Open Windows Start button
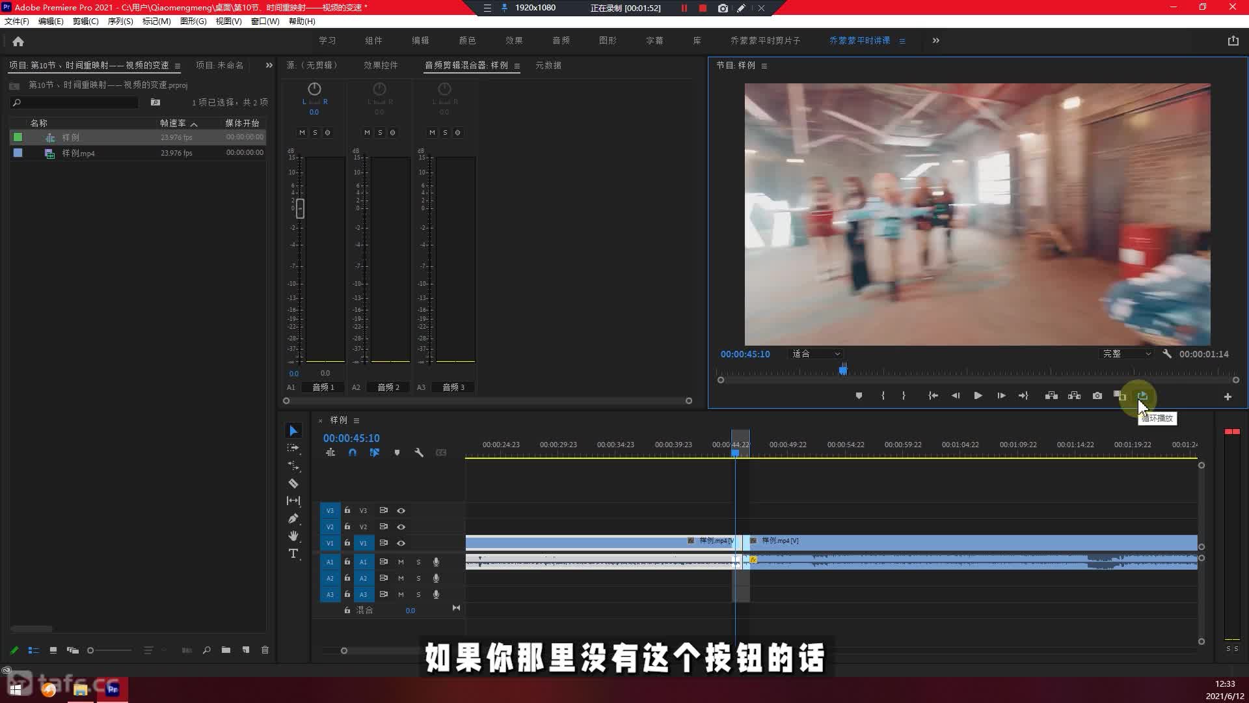The height and width of the screenshot is (703, 1249). click(x=16, y=689)
